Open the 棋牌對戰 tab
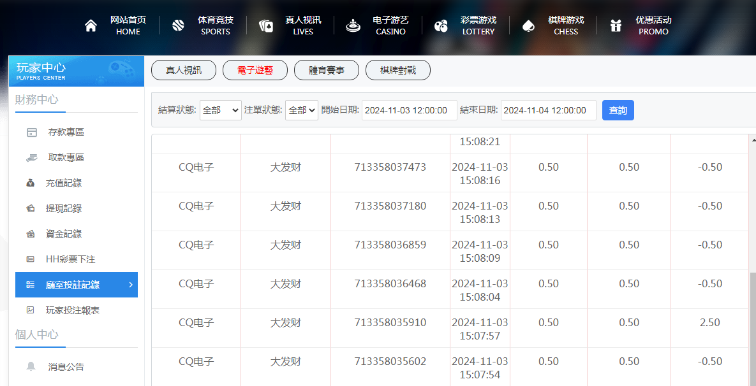The image size is (756, 386). click(x=398, y=71)
